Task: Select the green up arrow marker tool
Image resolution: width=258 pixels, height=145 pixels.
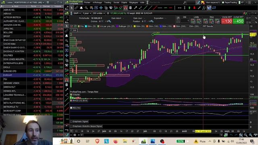Action: coord(189,8)
